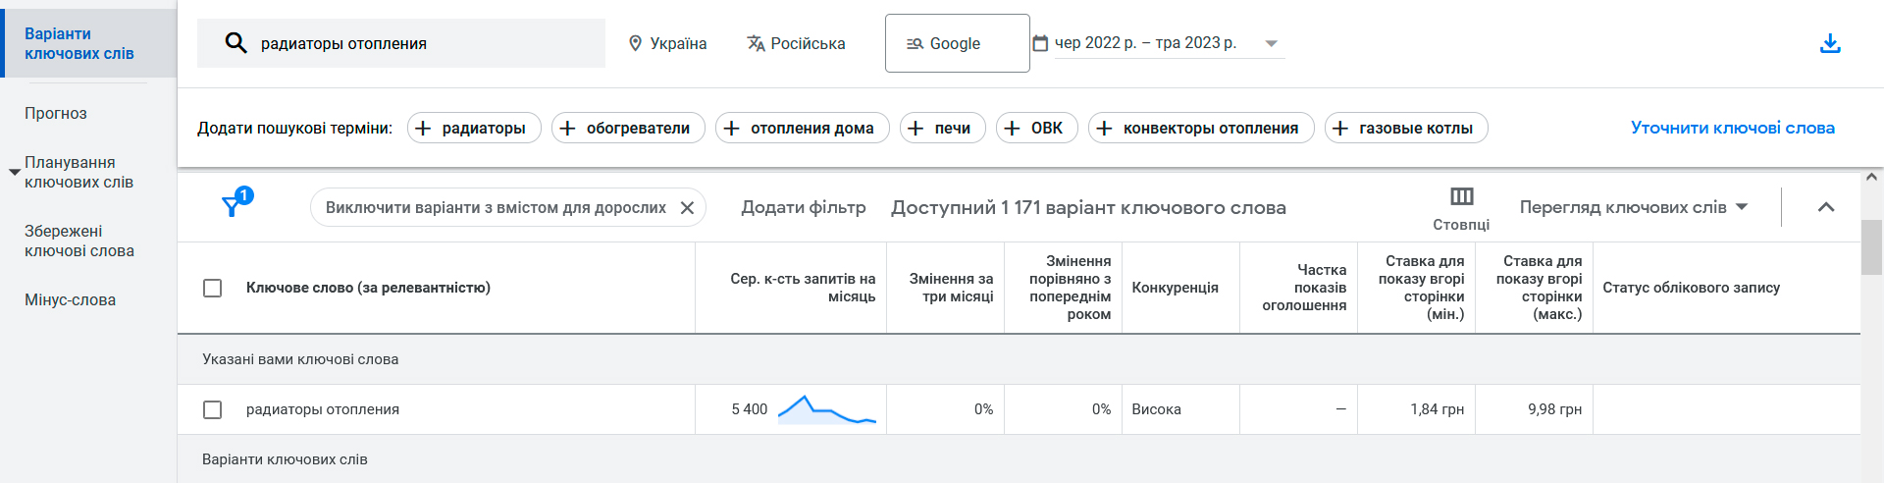
Task: Click the Додати фільтр button
Action: point(804,207)
